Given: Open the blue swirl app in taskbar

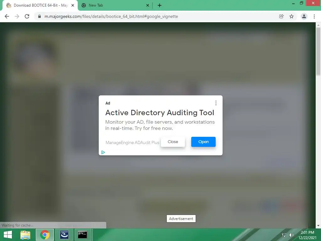Looking at the screenshot, I should pos(64,235).
